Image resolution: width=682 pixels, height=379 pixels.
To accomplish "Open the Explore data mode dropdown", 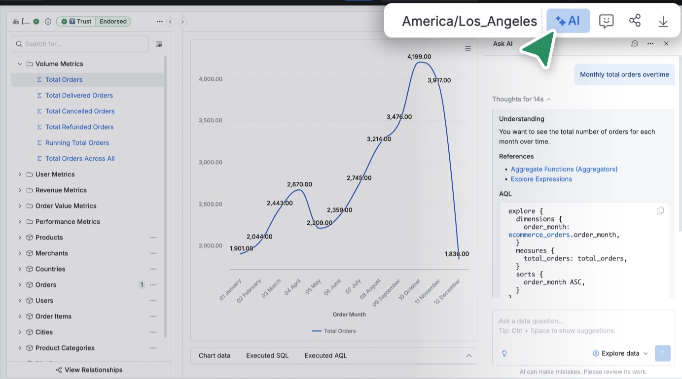I will 620,353.
